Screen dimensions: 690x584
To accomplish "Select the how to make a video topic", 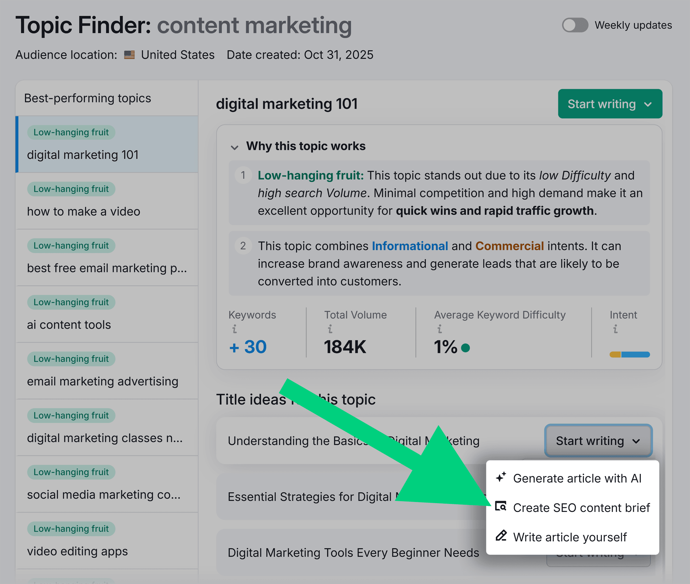I will click(x=83, y=211).
